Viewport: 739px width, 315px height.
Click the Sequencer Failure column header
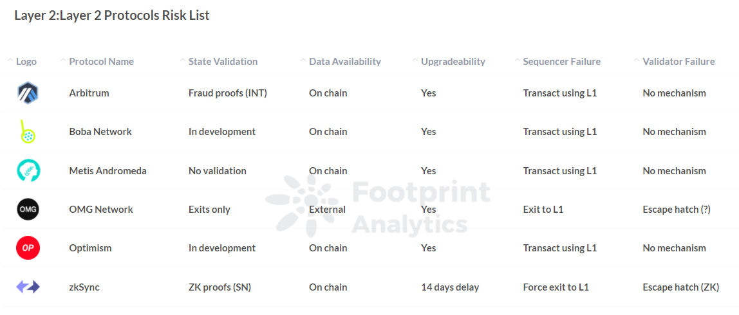[x=562, y=61]
